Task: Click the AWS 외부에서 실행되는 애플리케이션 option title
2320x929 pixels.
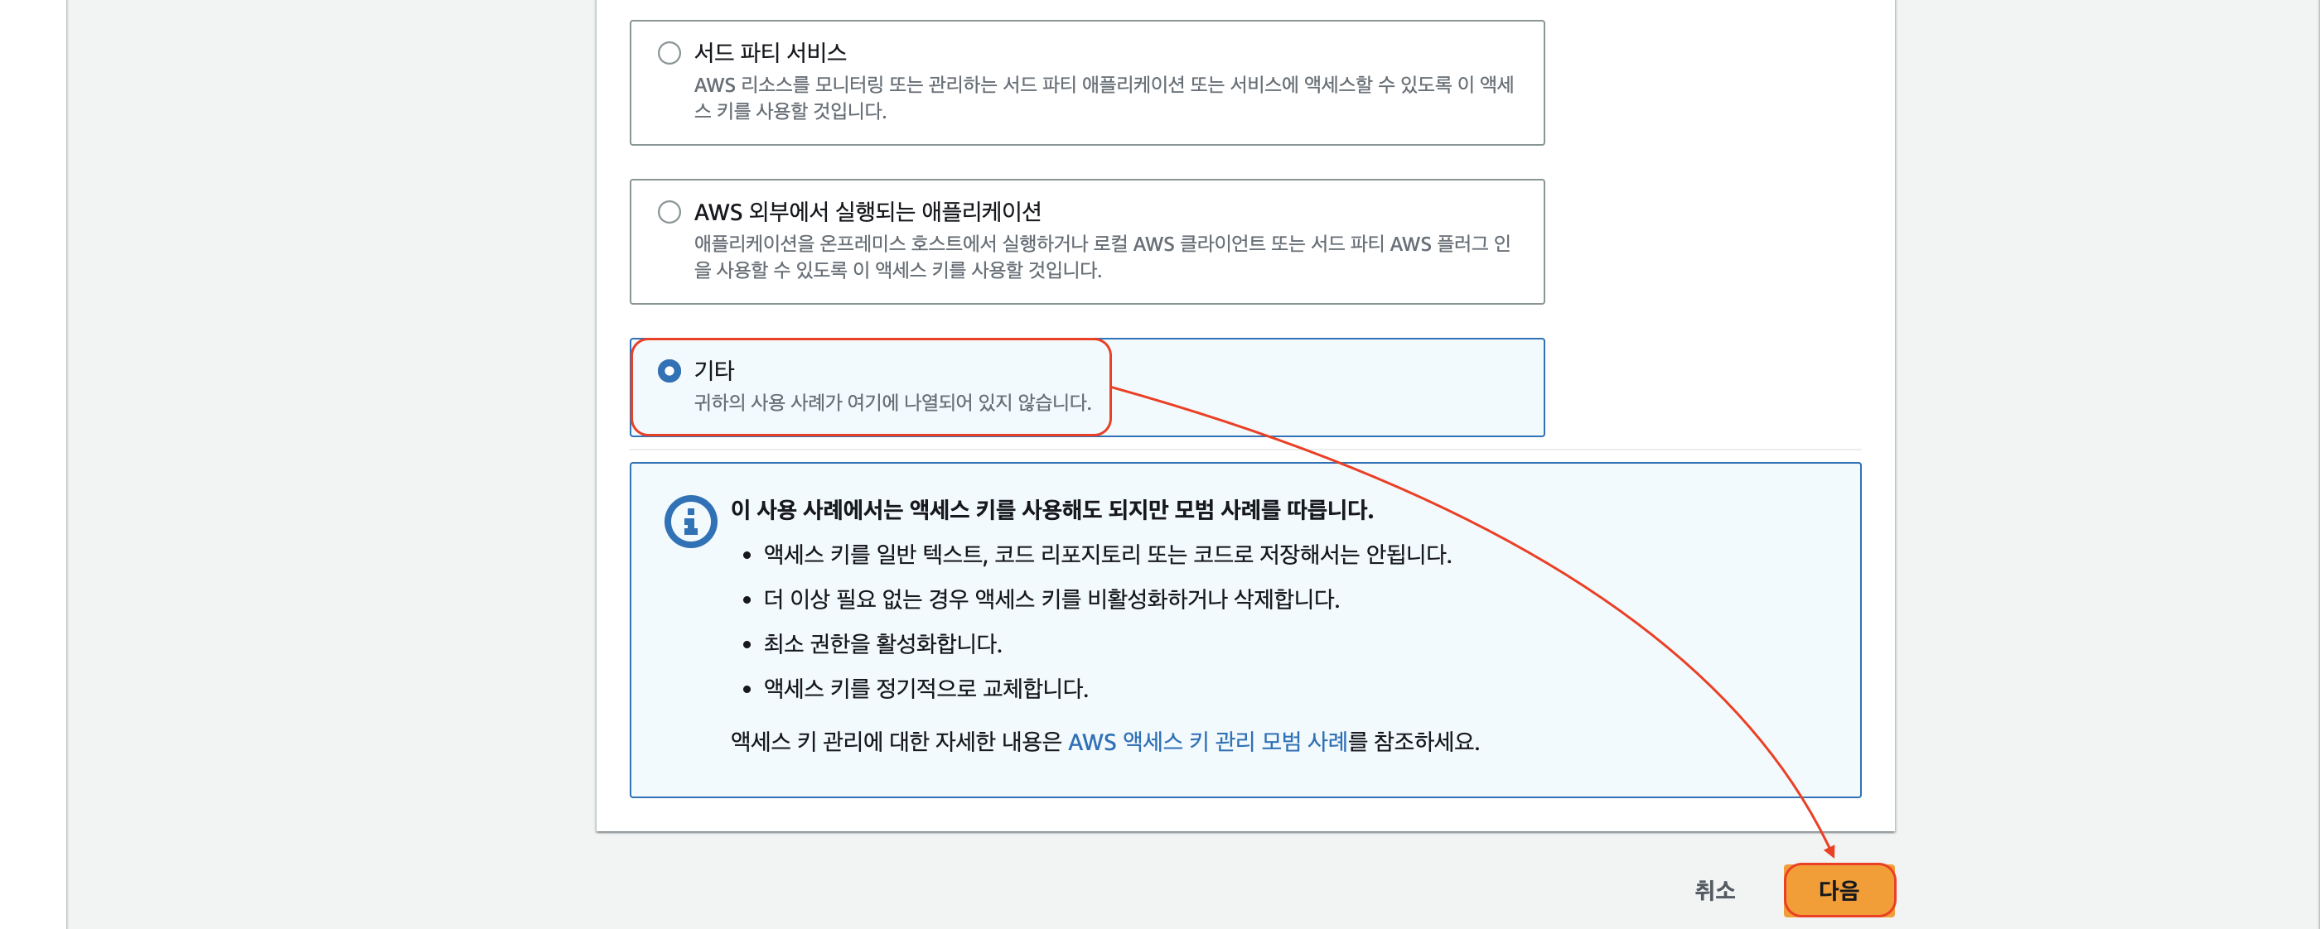Action: (867, 213)
